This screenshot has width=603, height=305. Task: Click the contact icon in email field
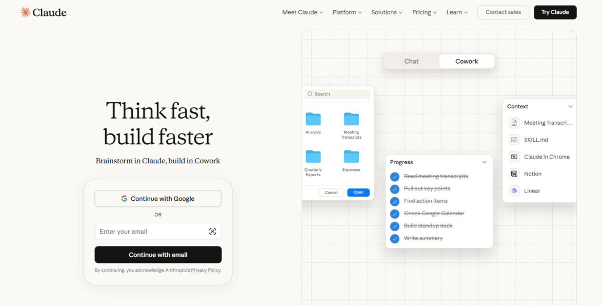point(213,232)
